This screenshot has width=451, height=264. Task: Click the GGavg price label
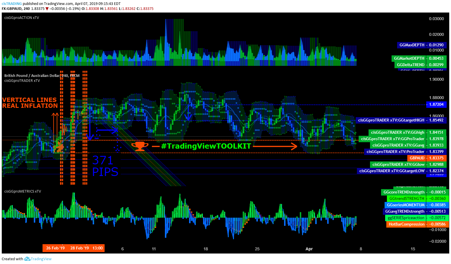[x=398, y=145]
